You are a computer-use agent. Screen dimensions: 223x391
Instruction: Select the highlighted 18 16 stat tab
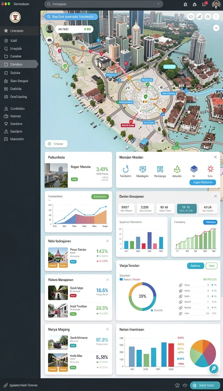(187, 209)
